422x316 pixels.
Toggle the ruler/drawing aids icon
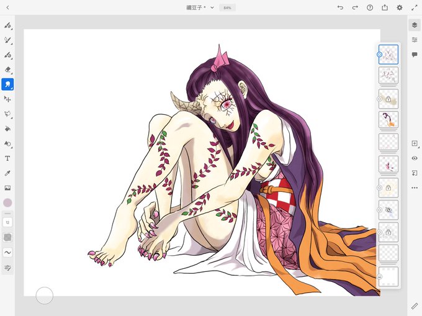pyautogui.click(x=415, y=306)
